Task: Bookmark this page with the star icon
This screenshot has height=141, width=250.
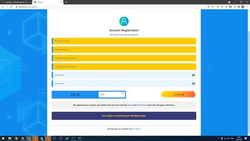Action: pos(212,7)
